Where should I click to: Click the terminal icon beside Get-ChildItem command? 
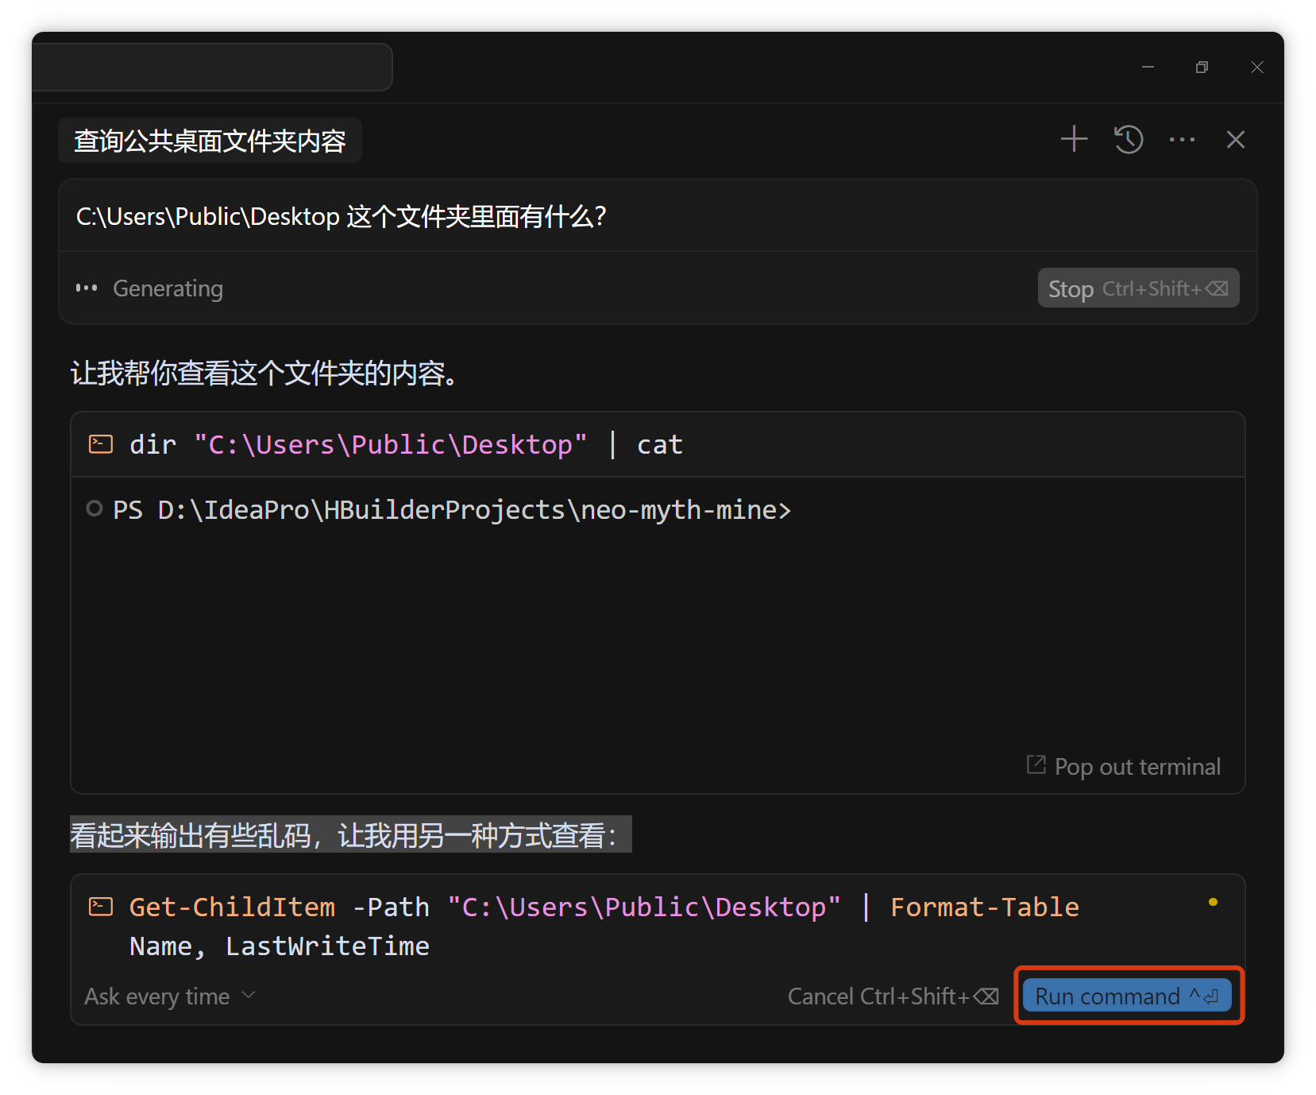101,907
